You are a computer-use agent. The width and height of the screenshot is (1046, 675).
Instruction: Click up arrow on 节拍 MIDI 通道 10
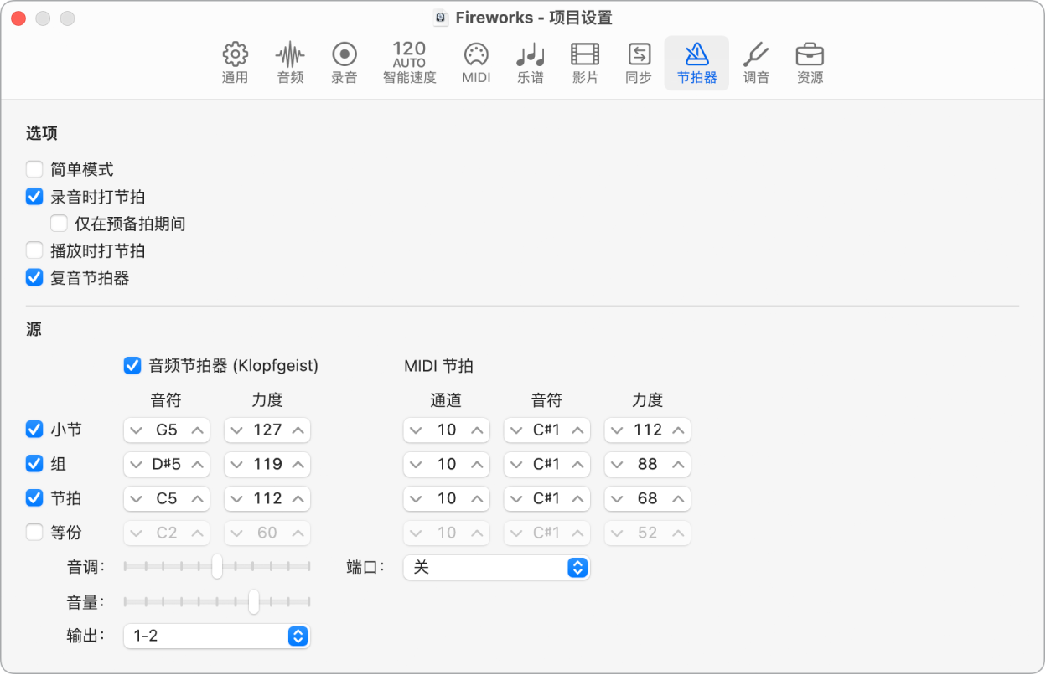pos(477,499)
